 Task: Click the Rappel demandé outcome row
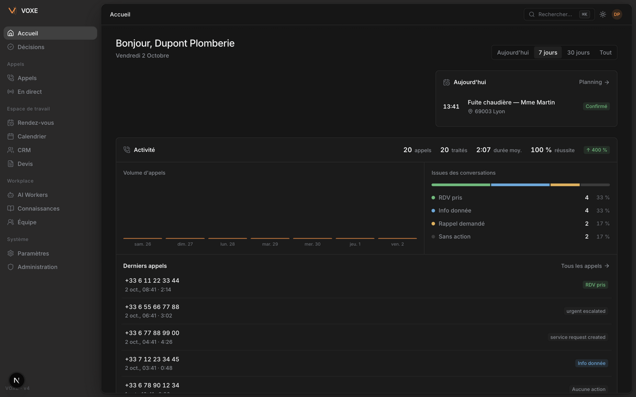520,224
